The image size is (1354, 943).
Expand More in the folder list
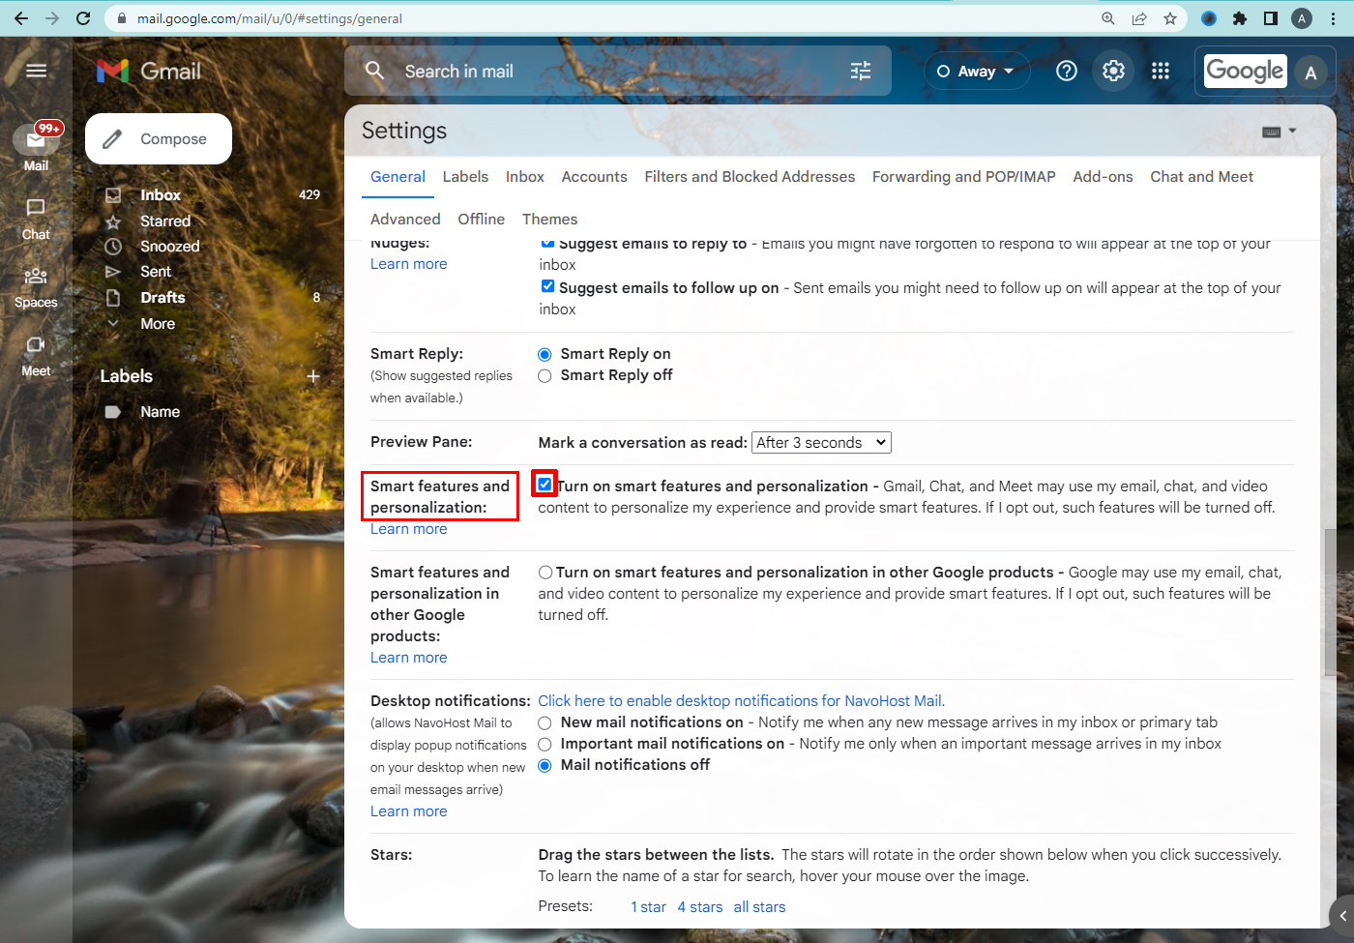(158, 324)
